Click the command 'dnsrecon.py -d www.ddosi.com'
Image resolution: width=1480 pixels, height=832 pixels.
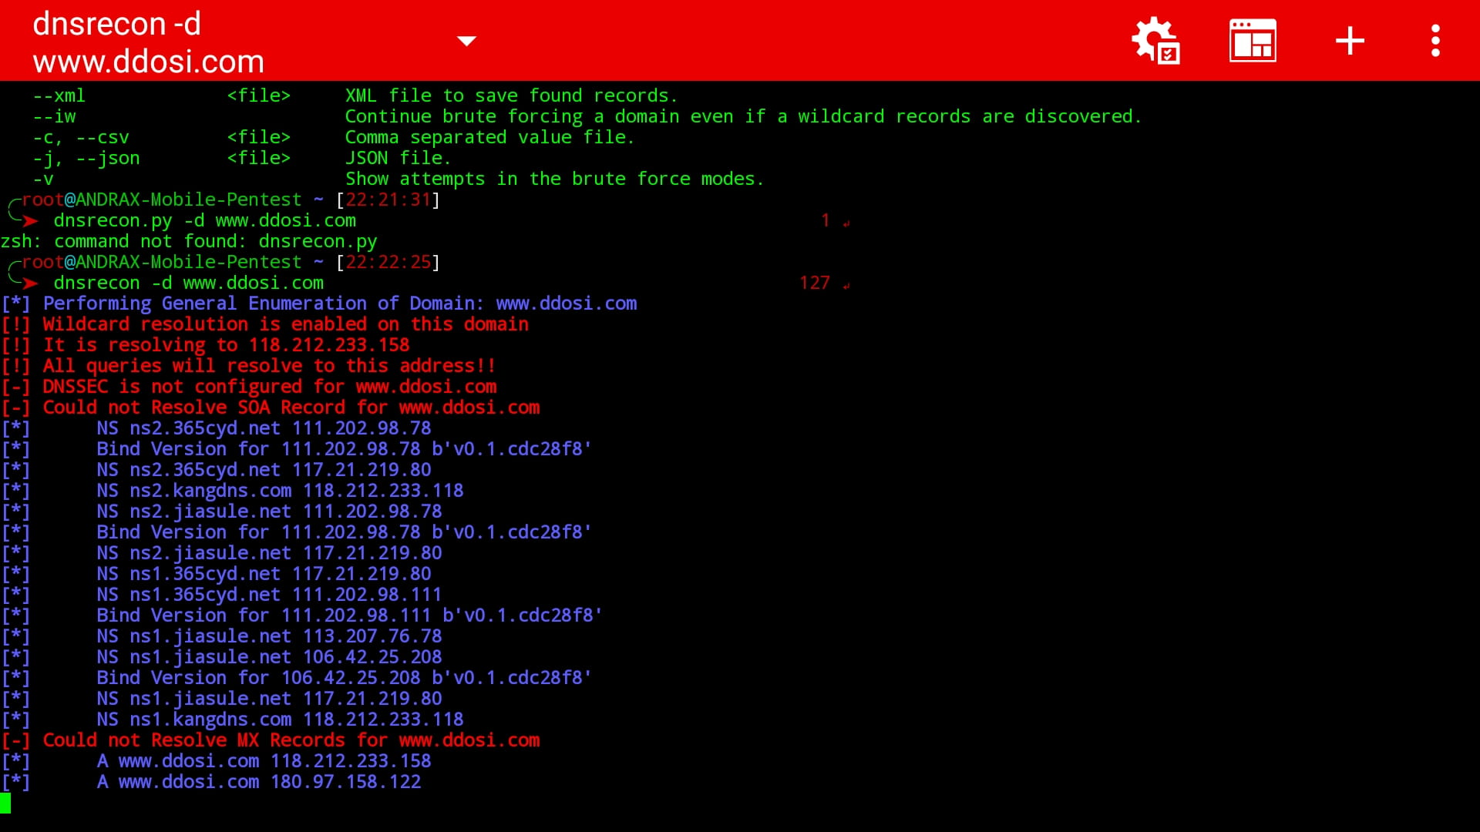[x=205, y=220]
